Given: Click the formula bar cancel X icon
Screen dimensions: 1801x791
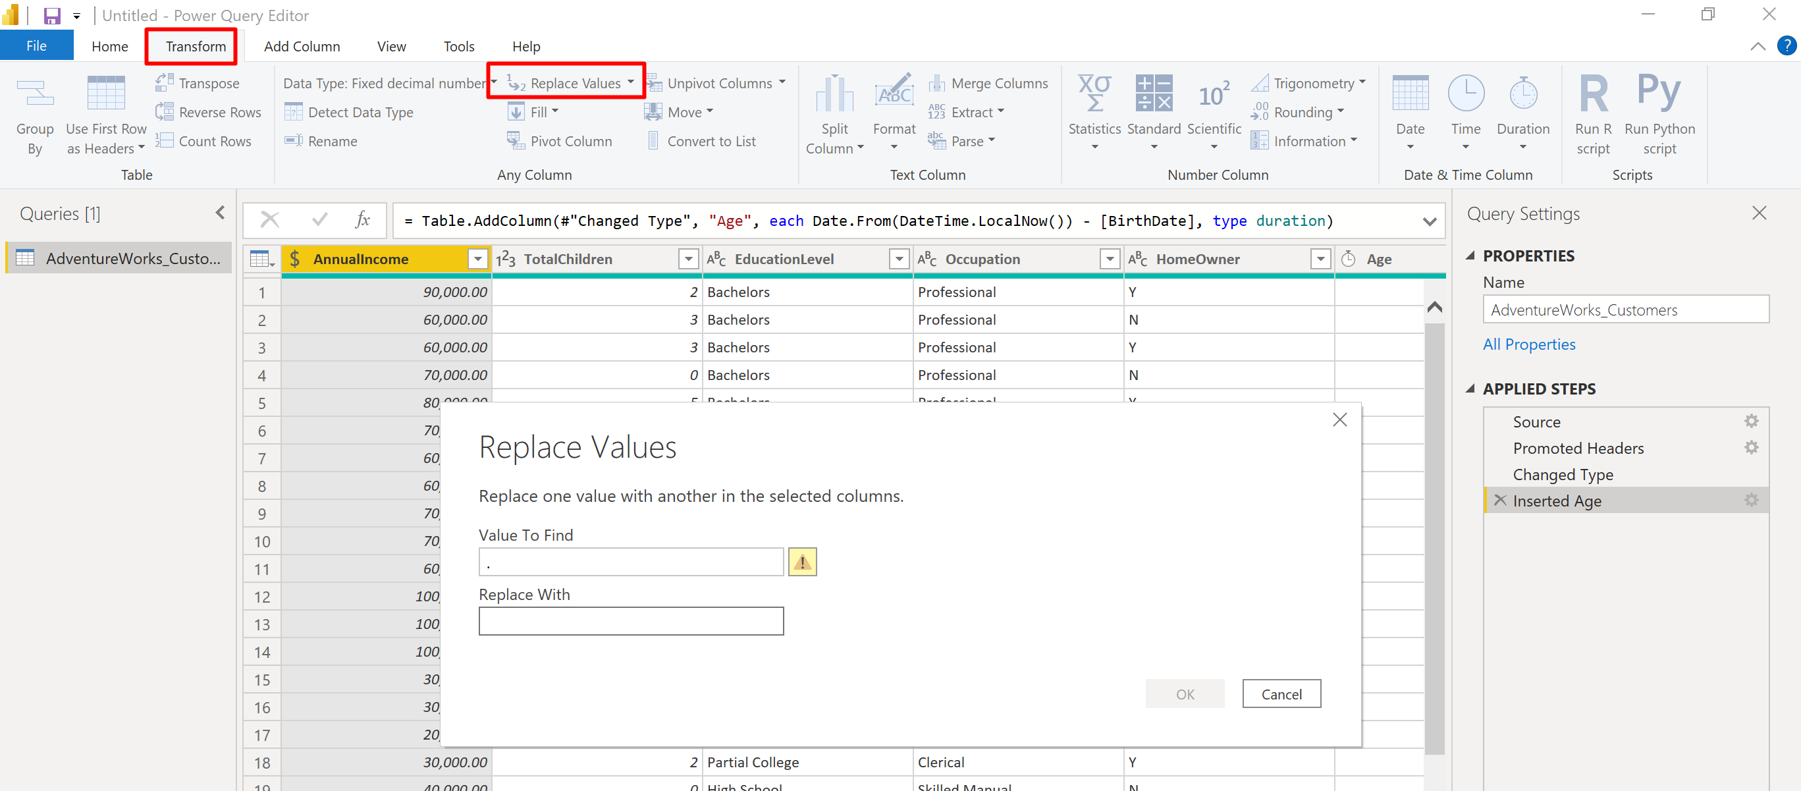Looking at the screenshot, I should point(269,220).
